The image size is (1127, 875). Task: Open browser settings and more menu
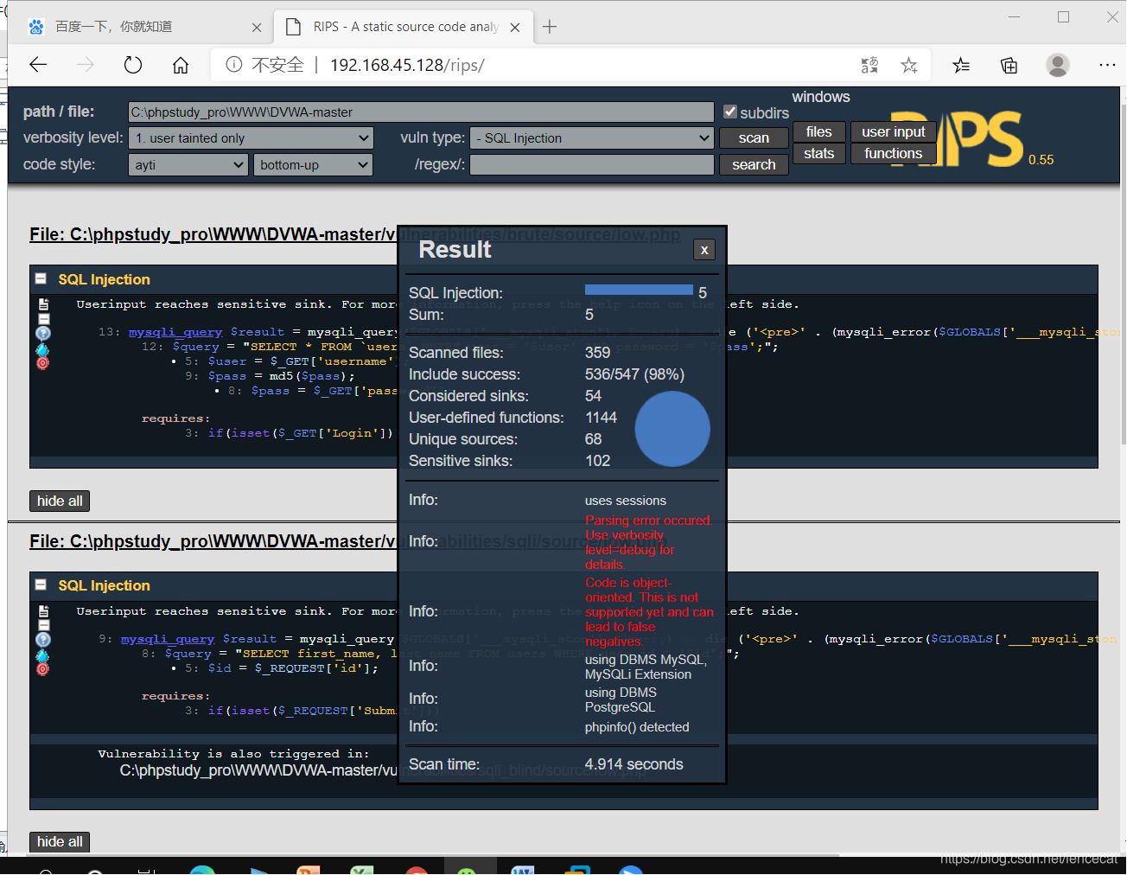tap(1107, 65)
